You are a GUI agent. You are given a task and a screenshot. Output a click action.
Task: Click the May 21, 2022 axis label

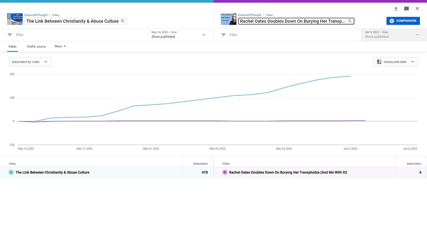[151, 149]
